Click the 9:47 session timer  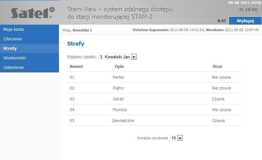coord(222,21)
